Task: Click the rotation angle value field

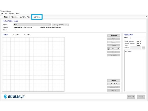Action: (113, 48)
